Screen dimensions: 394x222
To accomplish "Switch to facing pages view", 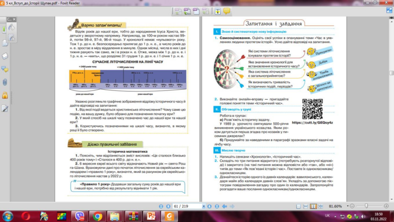I will pyautogui.click(x=313, y=206).
